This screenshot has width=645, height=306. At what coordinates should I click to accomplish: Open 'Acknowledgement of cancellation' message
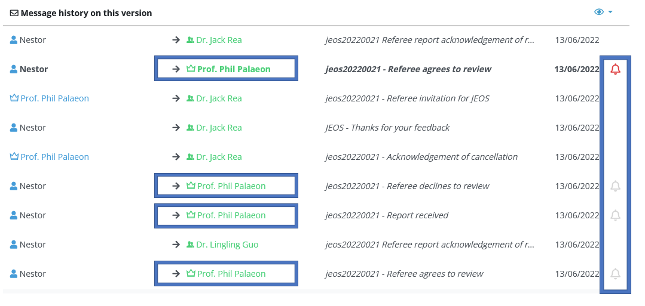(x=421, y=157)
